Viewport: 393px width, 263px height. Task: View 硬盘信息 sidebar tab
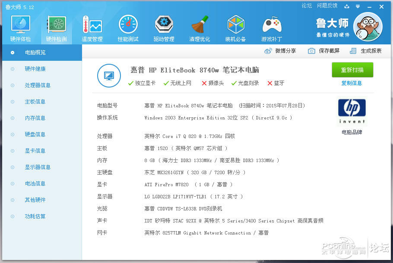[x=42, y=135]
